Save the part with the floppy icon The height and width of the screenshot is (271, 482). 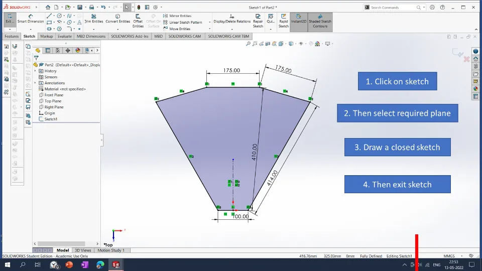tap(80, 8)
